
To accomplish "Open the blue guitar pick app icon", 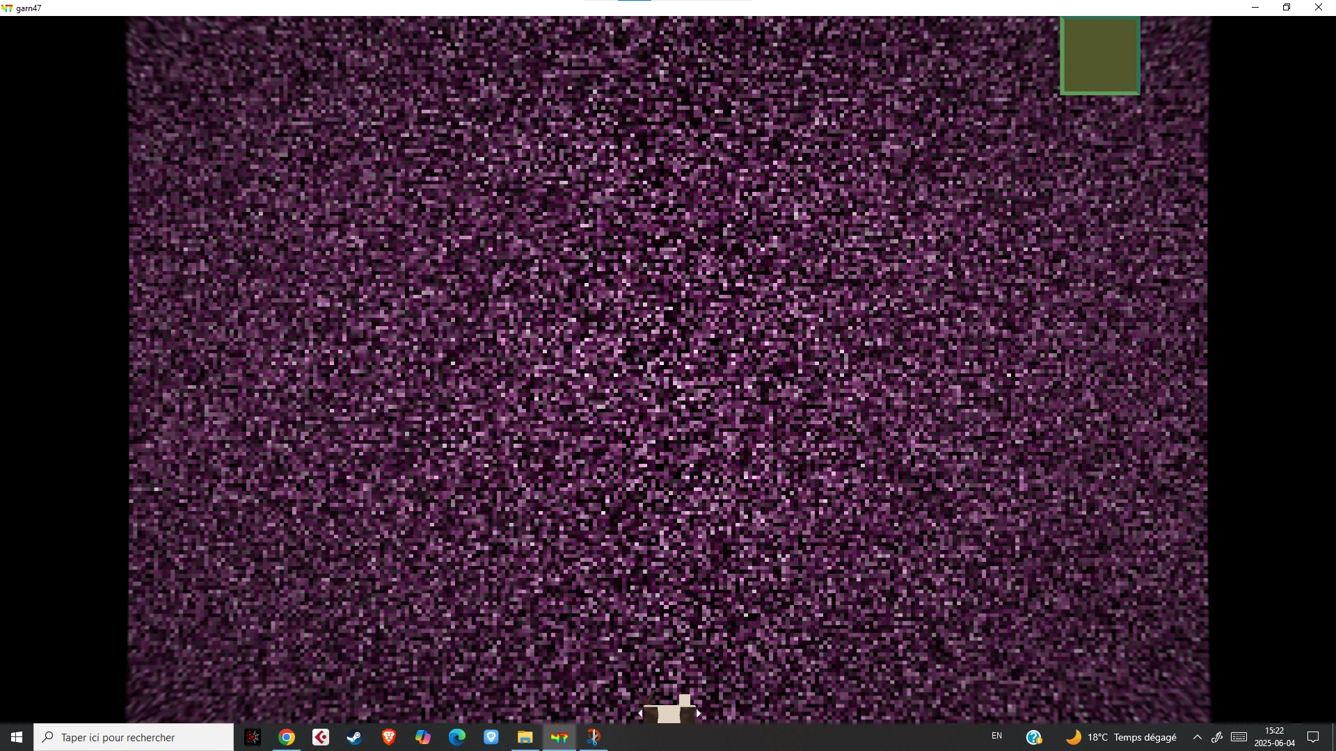I will tap(491, 737).
